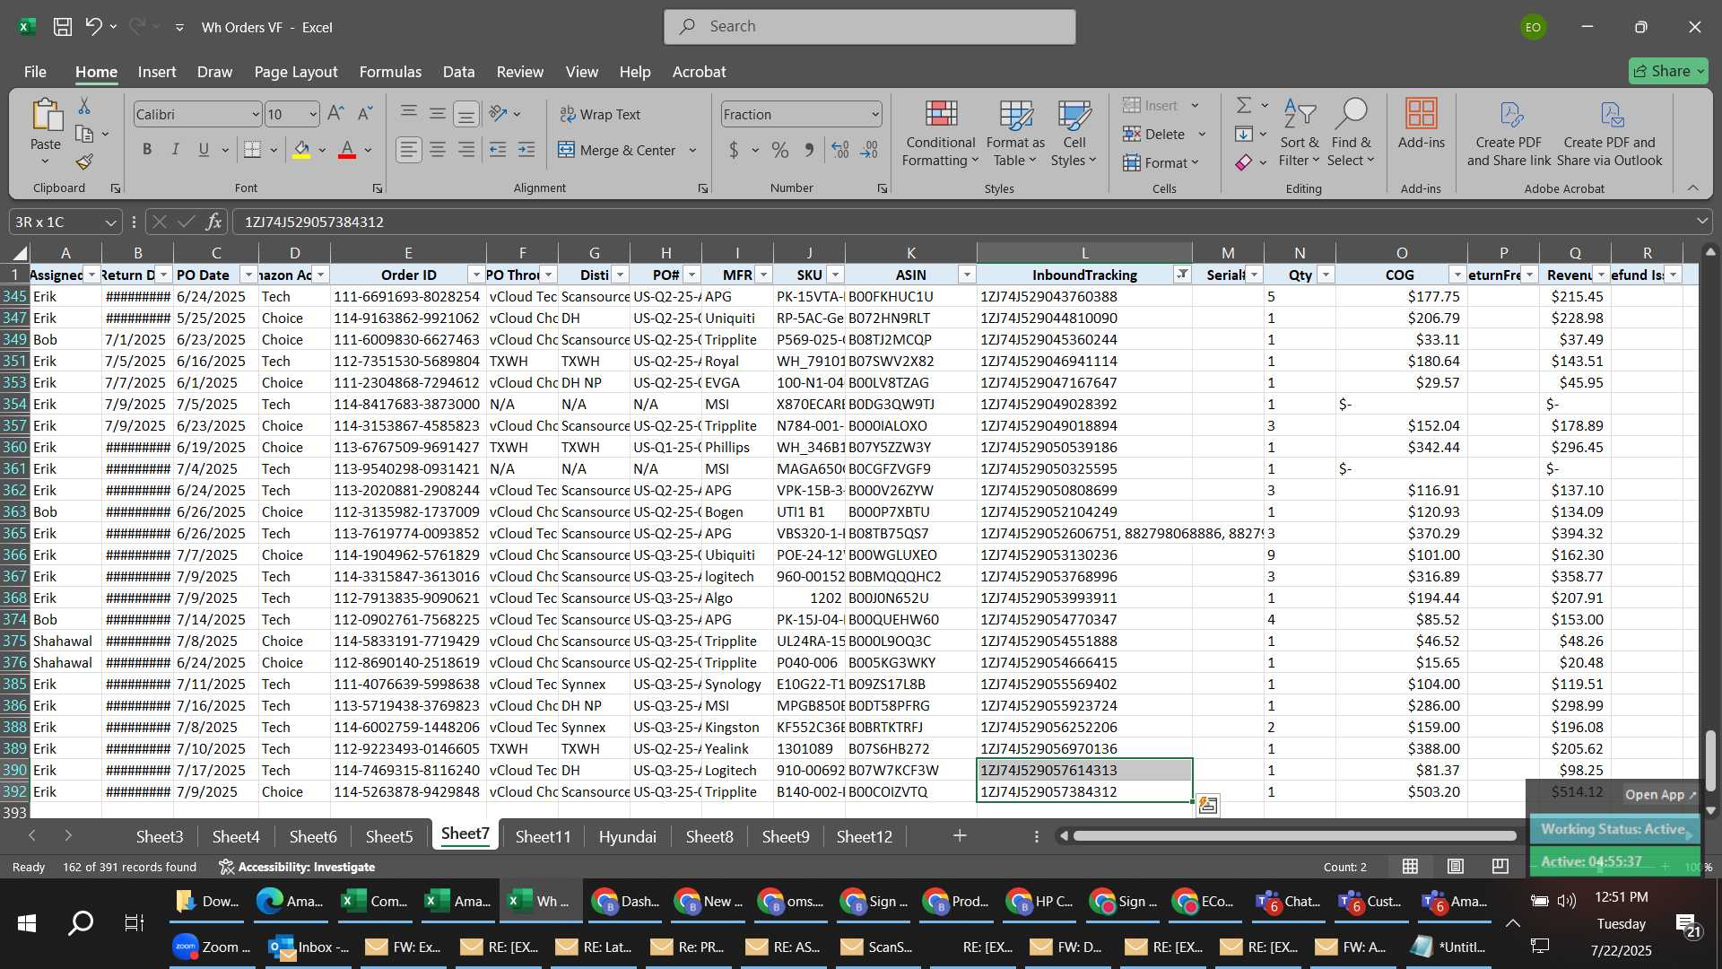Screen dimensions: 1722x969
Task: Click the Clear eraser icon
Action: [x=1244, y=162]
